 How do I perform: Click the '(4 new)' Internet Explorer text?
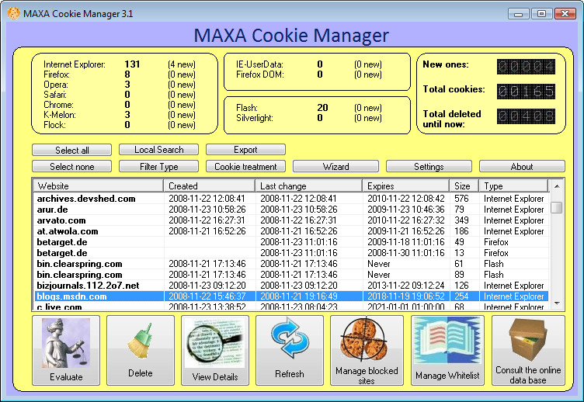coord(182,64)
